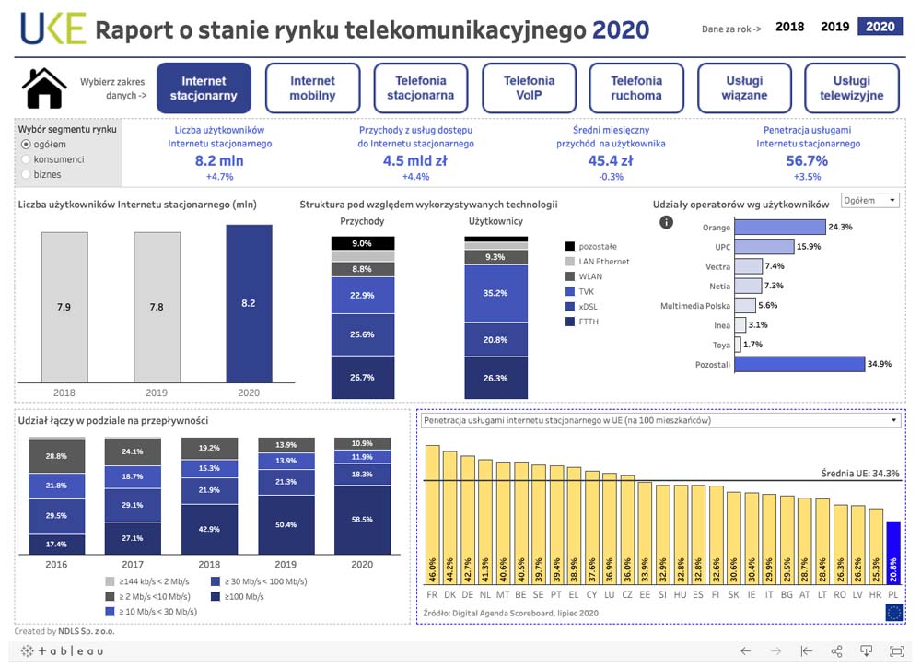Select the Multimedia Polska bar 5.6%
921x668 pixels.
coord(745,306)
